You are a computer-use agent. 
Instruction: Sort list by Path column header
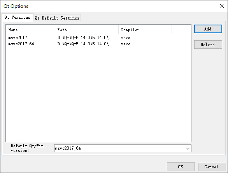(87, 30)
